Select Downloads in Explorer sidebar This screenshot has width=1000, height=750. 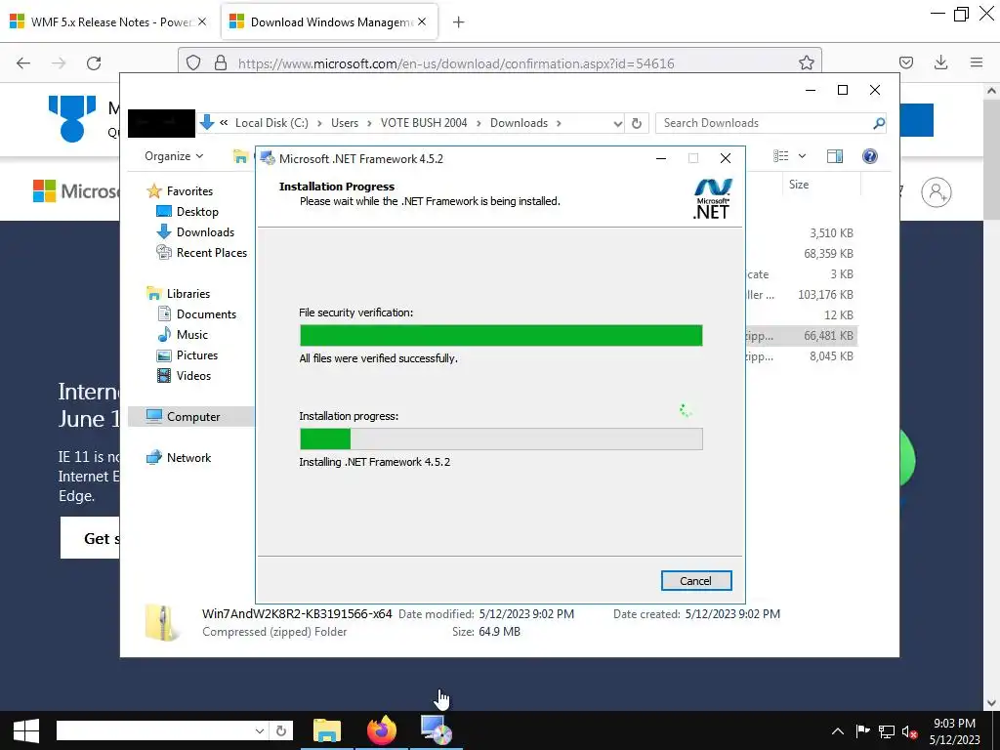(x=205, y=232)
